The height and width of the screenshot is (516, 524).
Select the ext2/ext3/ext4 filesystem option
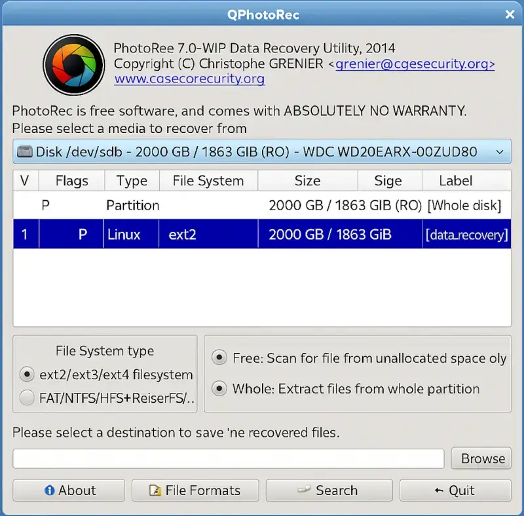coord(26,374)
